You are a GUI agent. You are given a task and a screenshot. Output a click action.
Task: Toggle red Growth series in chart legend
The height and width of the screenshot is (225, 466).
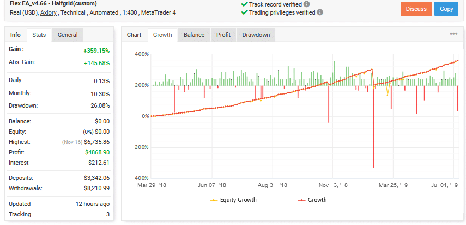click(x=312, y=200)
